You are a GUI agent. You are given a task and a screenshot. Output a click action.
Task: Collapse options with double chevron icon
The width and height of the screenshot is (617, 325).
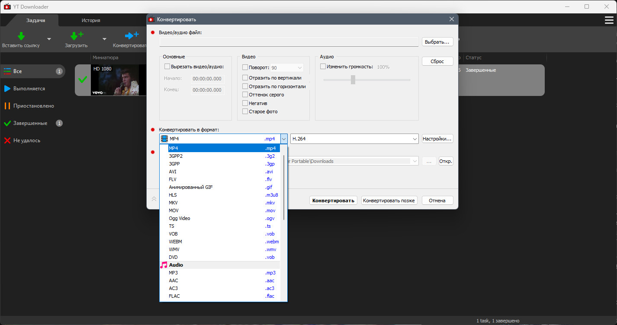pos(154,199)
